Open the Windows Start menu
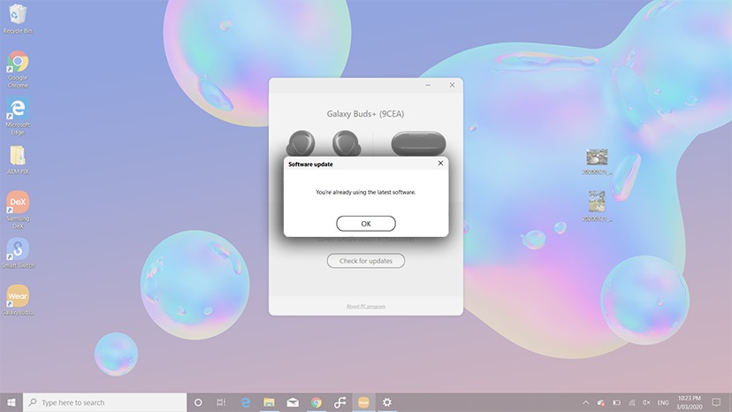The height and width of the screenshot is (412, 732). coord(11,402)
